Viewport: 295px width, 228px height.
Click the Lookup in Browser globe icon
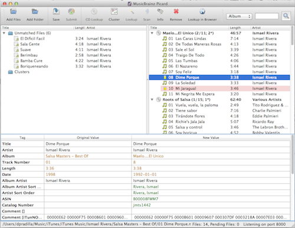coord(202,12)
